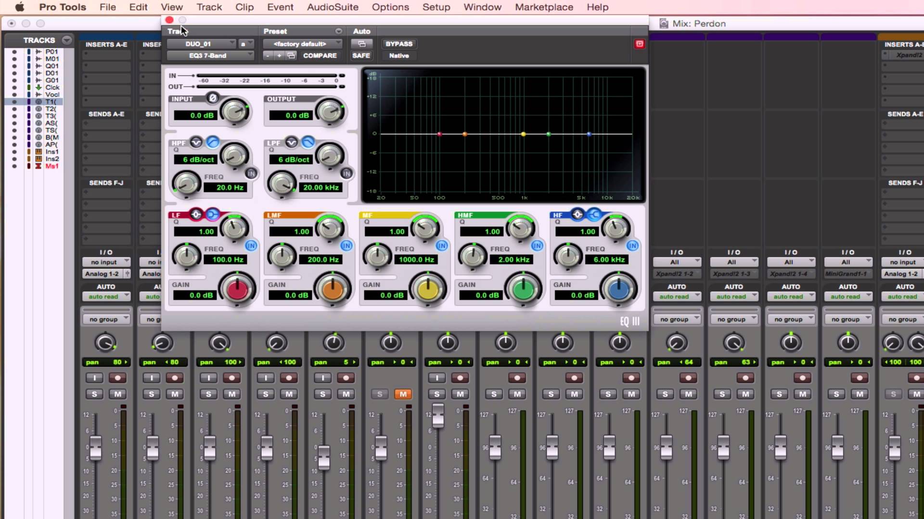Image resolution: width=924 pixels, height=519 pixels.
Task: Open the Xpand!2 1-3 output selector
Action: coord(734,274)
